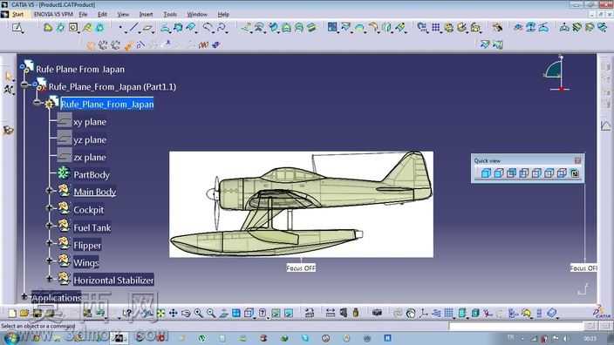This screenshot has width=614, height=345.
Task: Click the Zoom In magnifier
Action: tap(198, 313)
